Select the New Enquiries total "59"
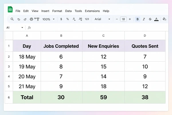Image resolution: width=172 pixels, height=115 pixels. pyautogui.click(x=103, y=97)
